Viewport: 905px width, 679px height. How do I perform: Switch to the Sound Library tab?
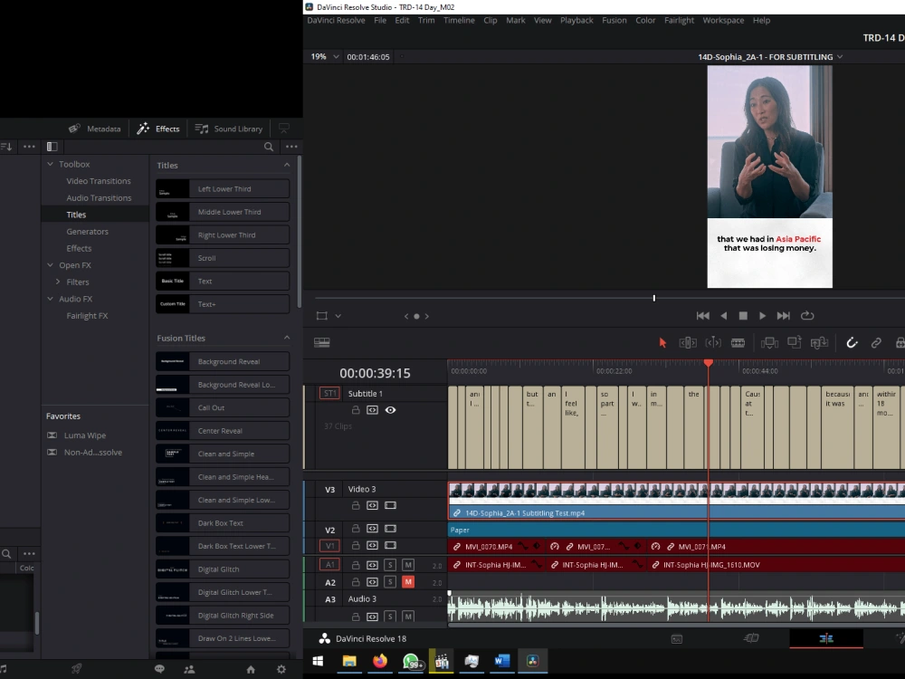(x=229, y=129)
